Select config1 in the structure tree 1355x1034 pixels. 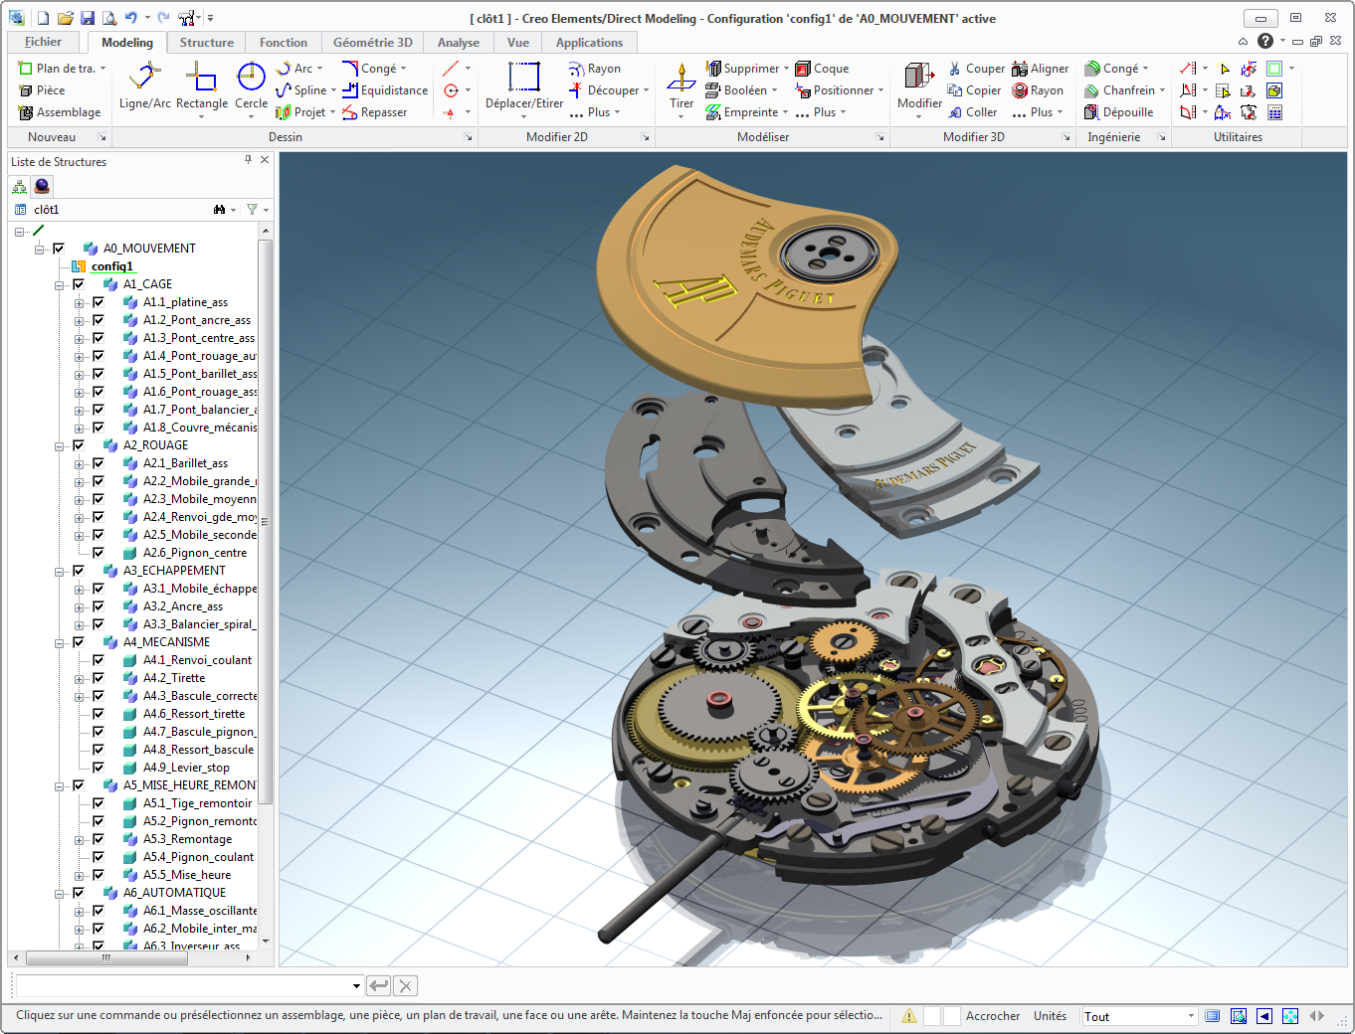tap(111, 266)
